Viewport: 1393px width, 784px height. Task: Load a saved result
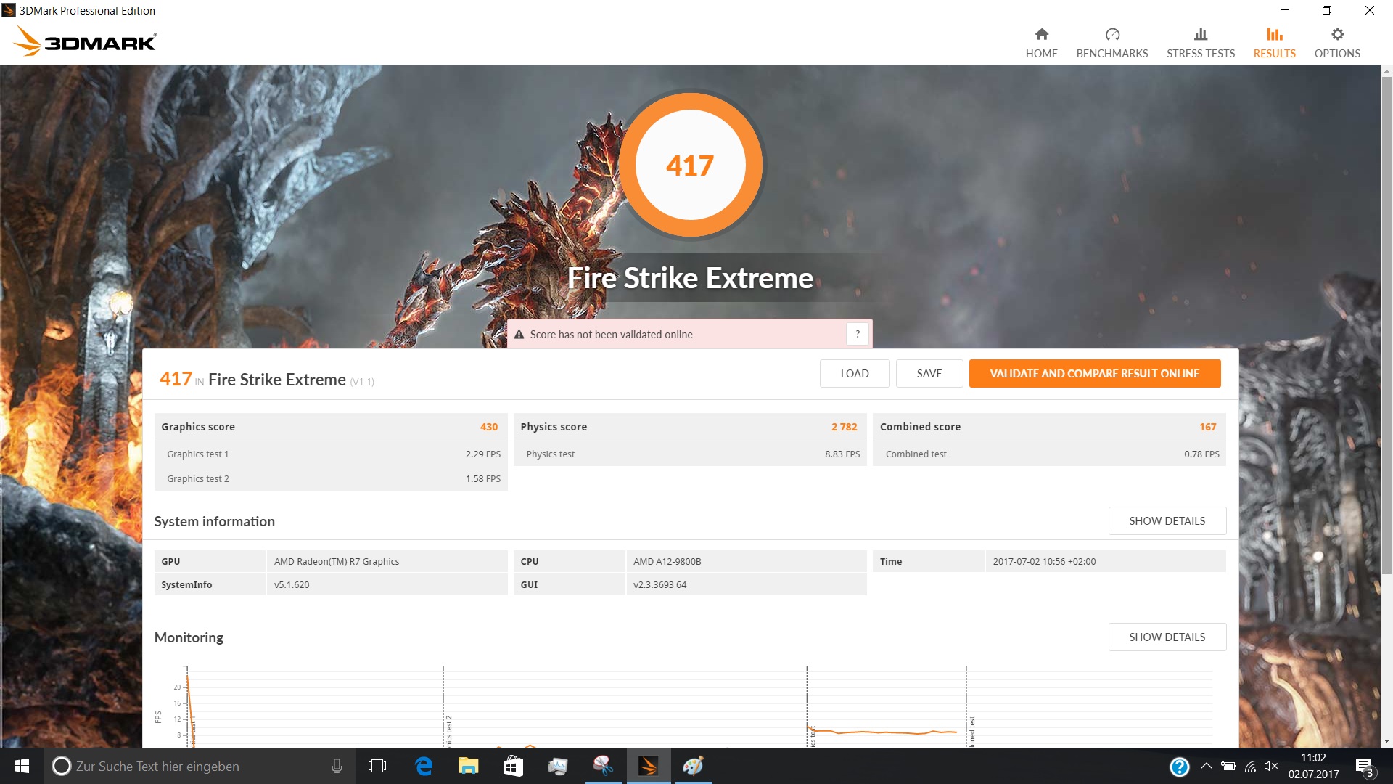[x=854, y=374]
